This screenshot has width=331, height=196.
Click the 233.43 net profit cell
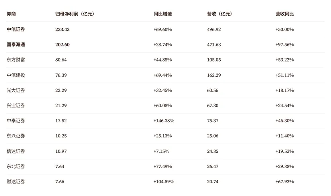click(63, 29)
